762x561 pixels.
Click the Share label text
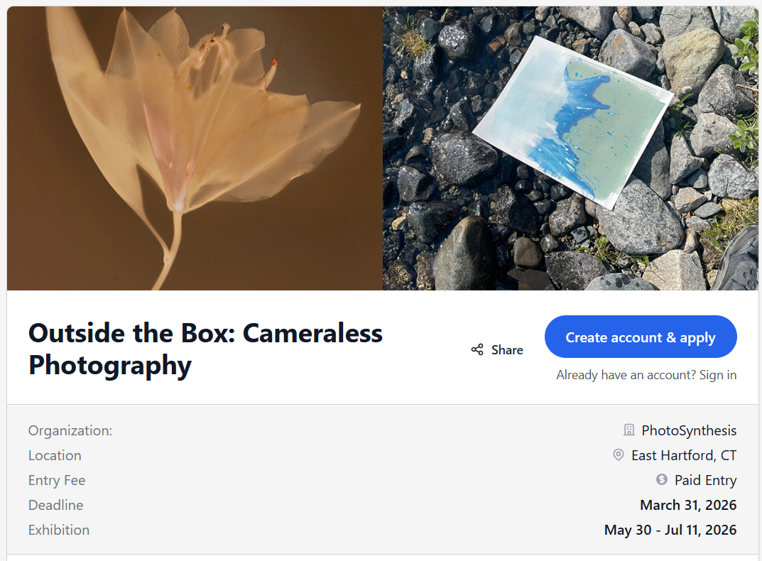[x=507, y=350]
